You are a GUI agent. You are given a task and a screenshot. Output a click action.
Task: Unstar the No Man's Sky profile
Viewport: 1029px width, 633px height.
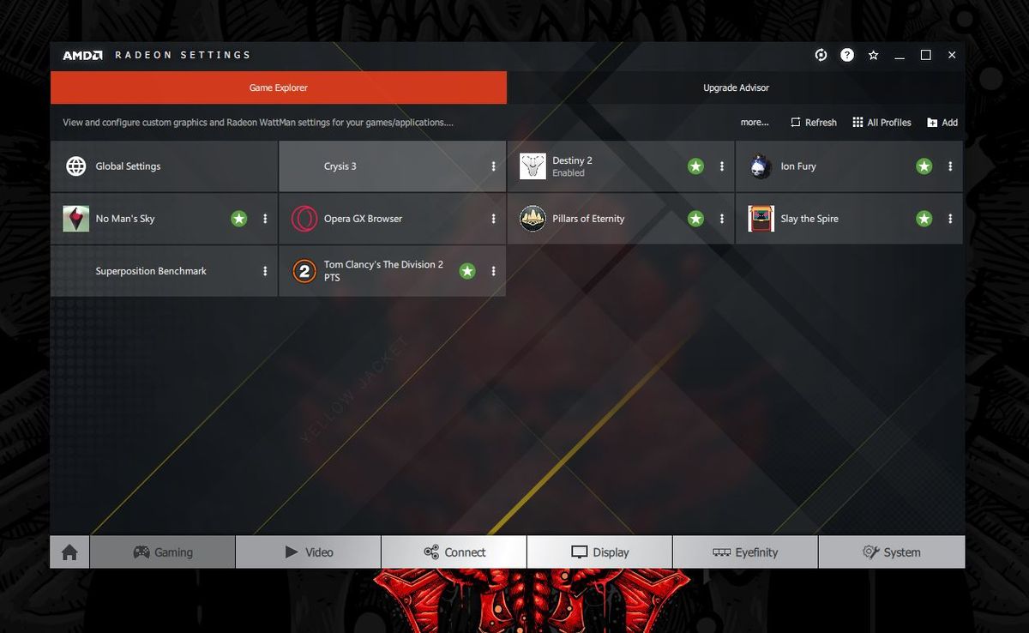(x=238, y=219)
